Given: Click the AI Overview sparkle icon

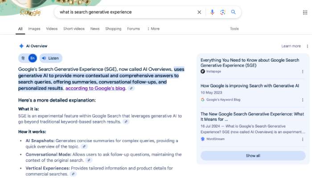Looking at the screenshot, I should pyautogui.click(x=21, y=46).
